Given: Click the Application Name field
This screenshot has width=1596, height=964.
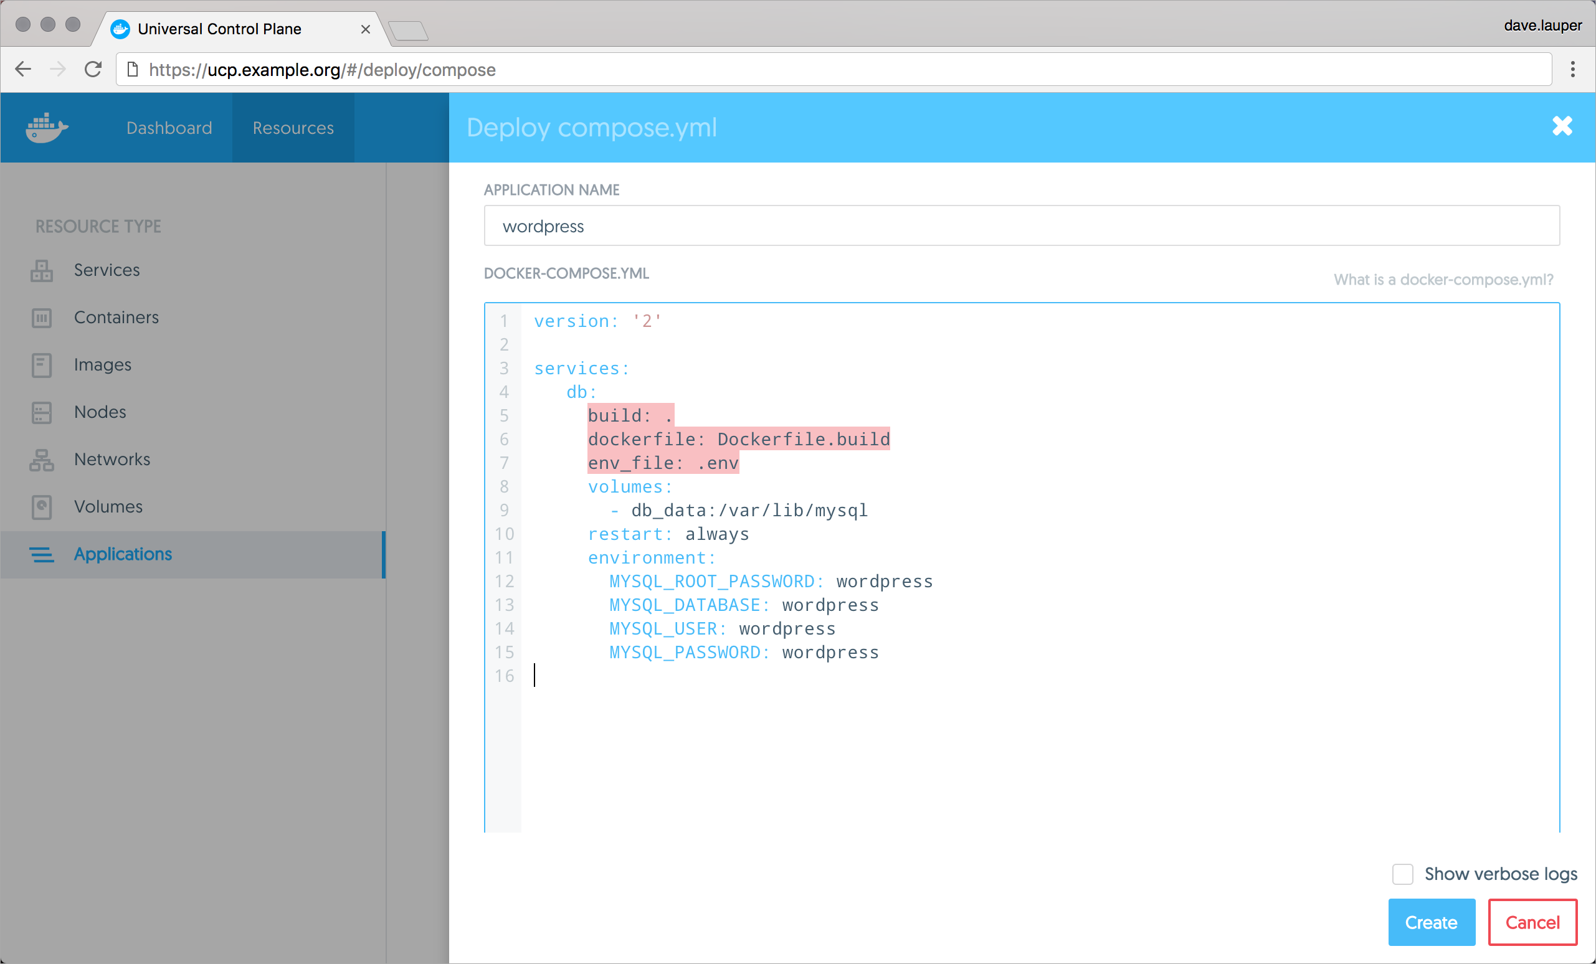Looking at the screenshot, I should tap(1021, 226).
